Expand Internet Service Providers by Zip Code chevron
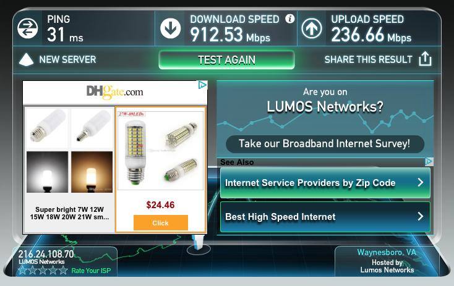 pyautogui.click(x=421, y=182)
